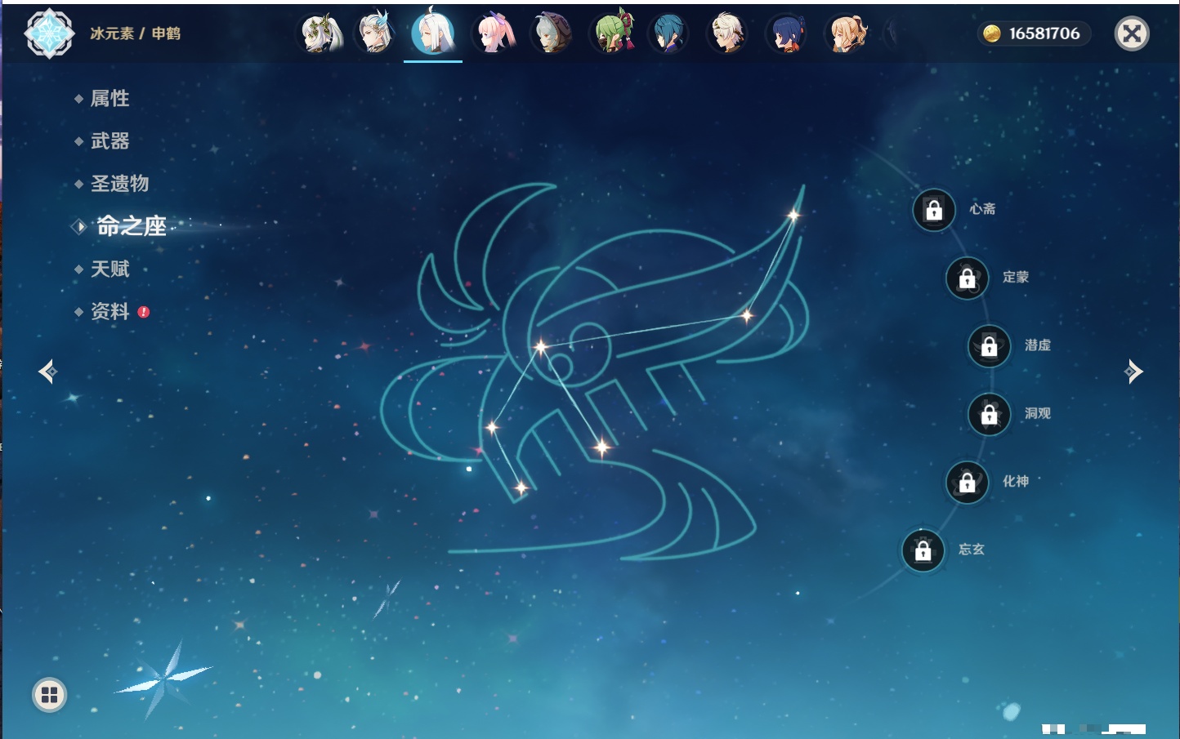
Task: Open the 属性 attributes tab
Action: [110, 99]
